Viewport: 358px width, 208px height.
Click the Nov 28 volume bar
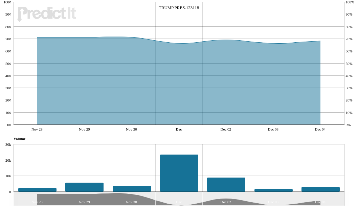pyautogui.click(x=37, y=190)
